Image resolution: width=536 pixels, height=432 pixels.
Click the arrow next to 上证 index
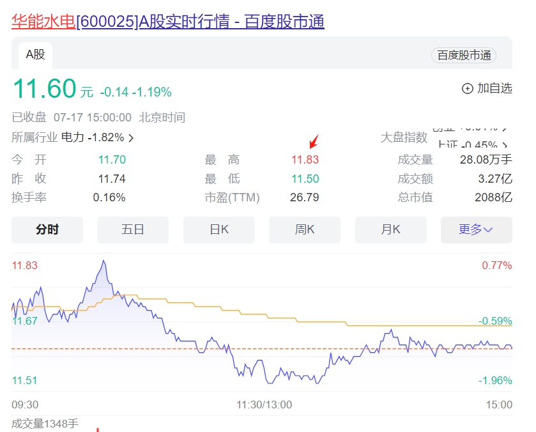point(506,145)
